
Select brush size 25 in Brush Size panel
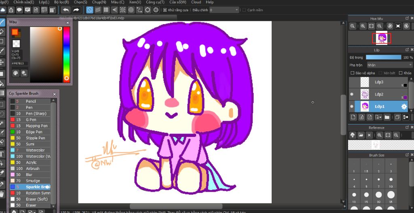pyautogui.click(x=391, y=197)
